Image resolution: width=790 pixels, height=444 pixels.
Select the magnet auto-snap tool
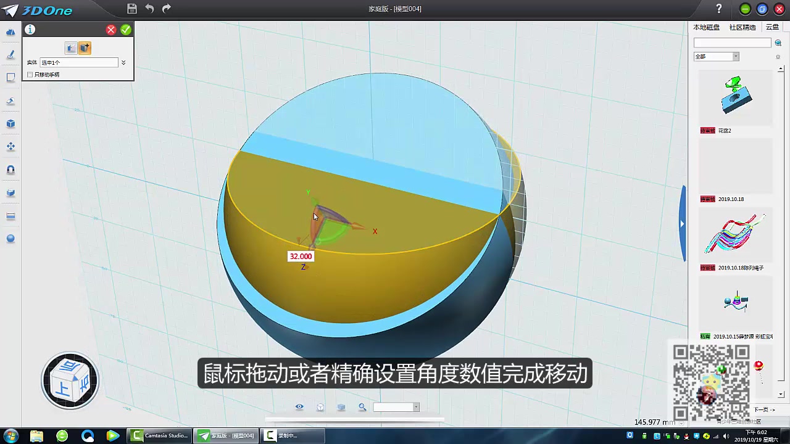(x=10, y=170)
